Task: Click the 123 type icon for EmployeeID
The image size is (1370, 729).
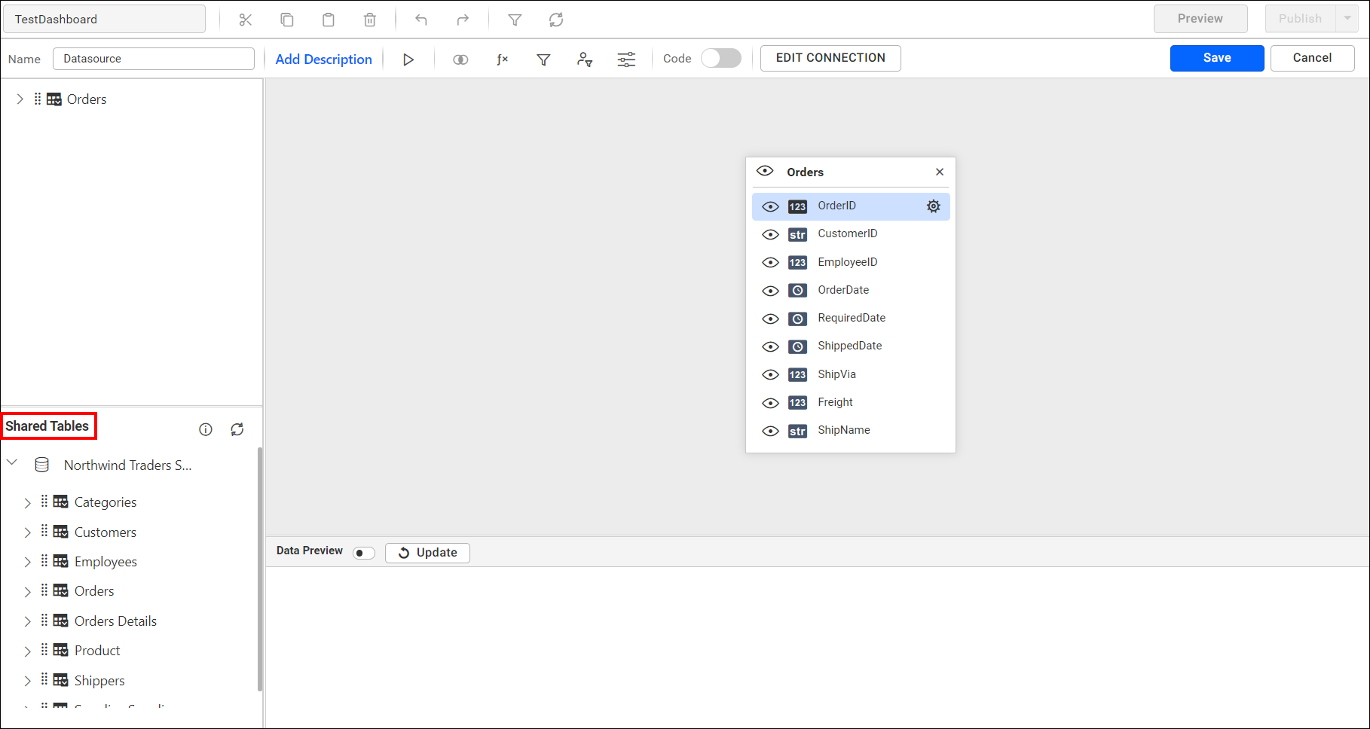Action: (x=797, y=262)
